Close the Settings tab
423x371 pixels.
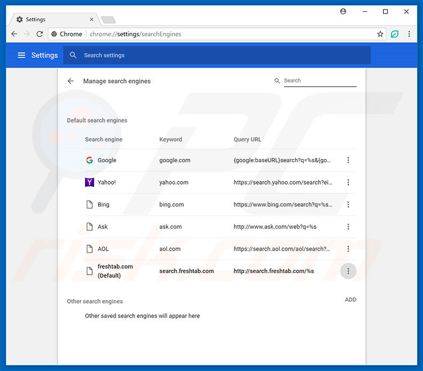pyautogui.click(x=92, y=19)
